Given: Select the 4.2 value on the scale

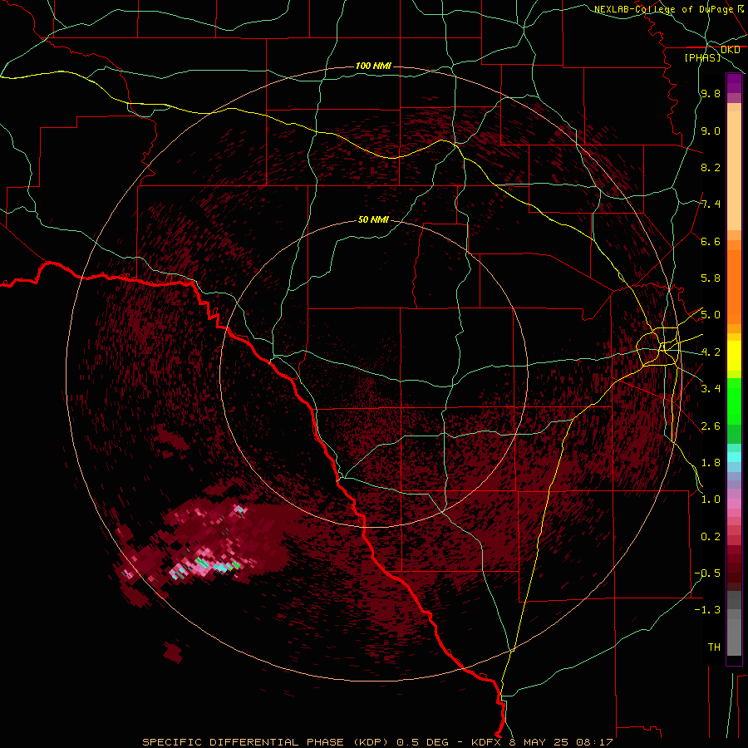Looking at the screenshot, I should (x=711, y=352).
